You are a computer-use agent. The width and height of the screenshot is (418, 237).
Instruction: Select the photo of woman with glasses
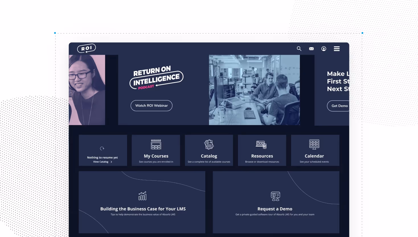click(x=87, y=90)
